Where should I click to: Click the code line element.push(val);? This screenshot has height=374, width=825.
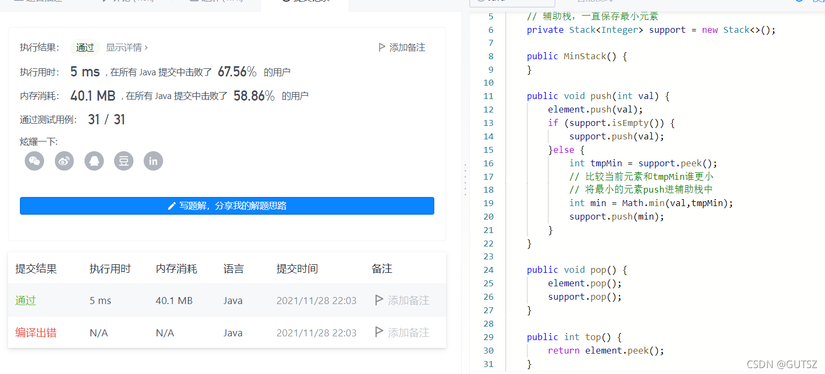coord(596,110)
